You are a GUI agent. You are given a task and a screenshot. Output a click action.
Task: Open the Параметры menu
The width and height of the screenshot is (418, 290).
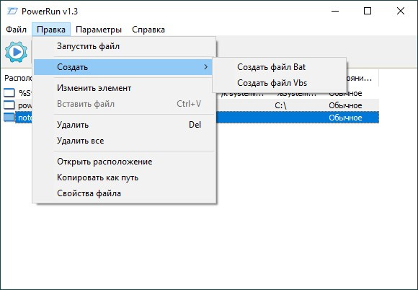pyautogui.click(x=98, y=30)
